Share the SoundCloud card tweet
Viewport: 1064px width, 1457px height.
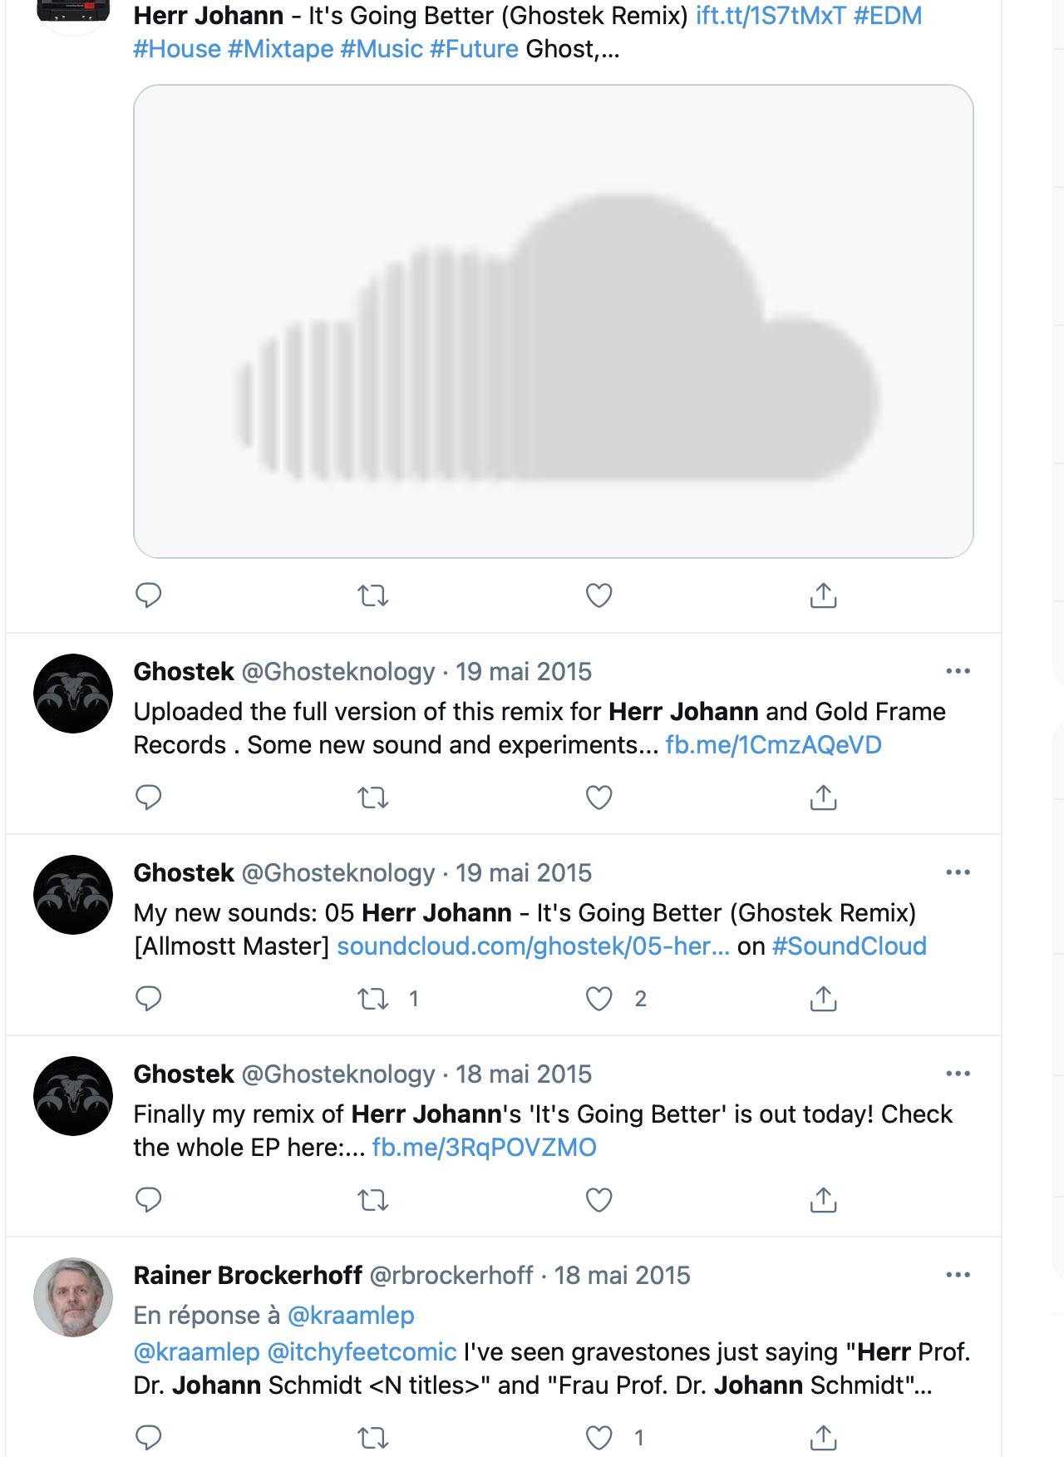[823, 595]
